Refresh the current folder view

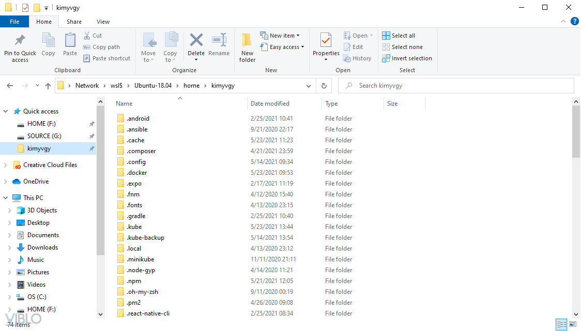click(324, 86)
